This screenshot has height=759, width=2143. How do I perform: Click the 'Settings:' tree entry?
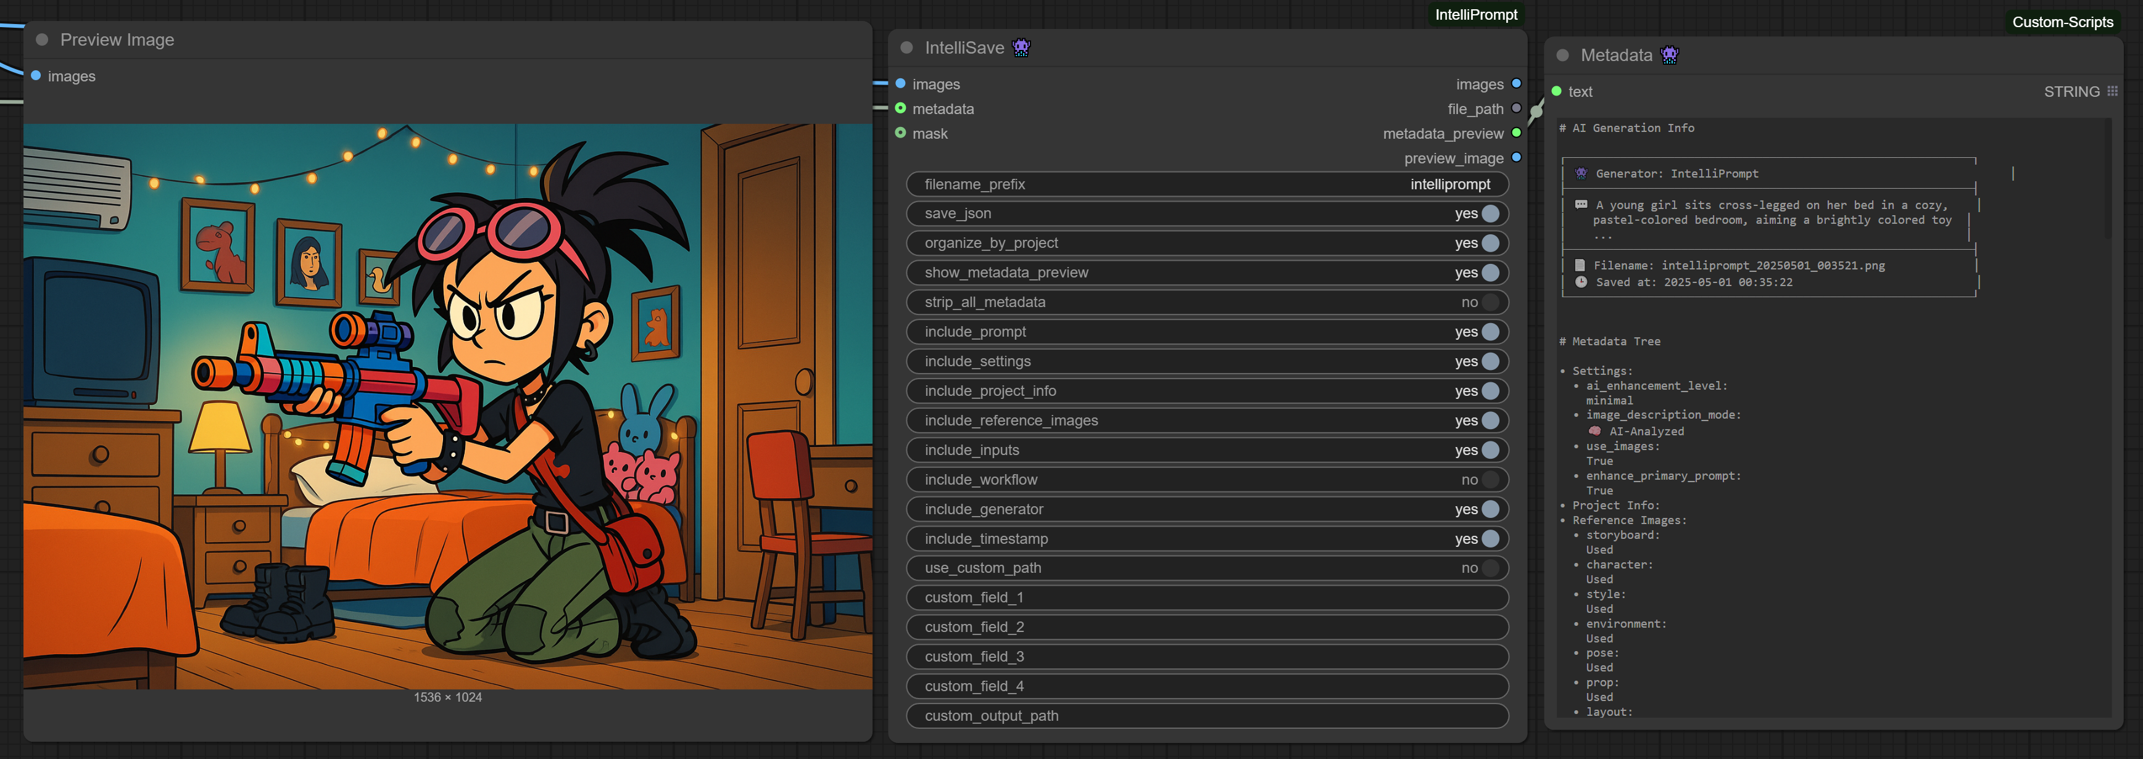tap(1602, 372)
